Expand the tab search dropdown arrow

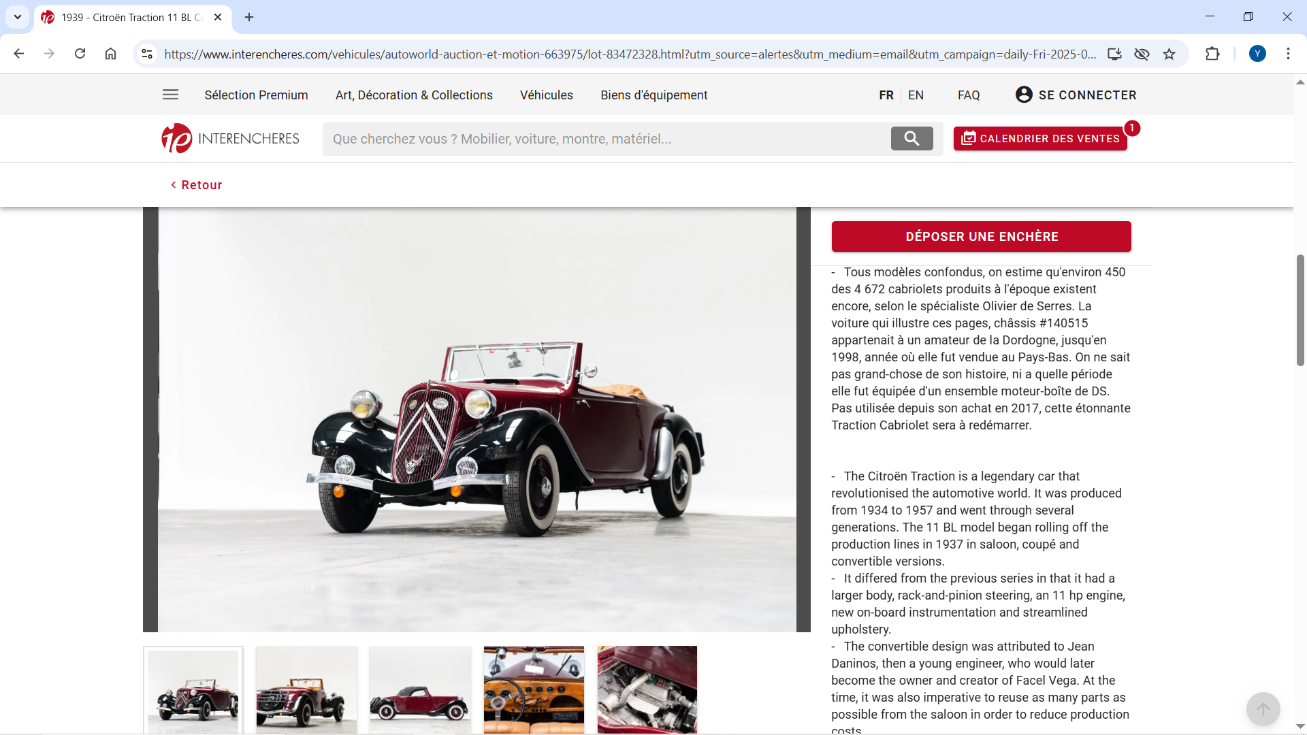(x=18, y=17)
